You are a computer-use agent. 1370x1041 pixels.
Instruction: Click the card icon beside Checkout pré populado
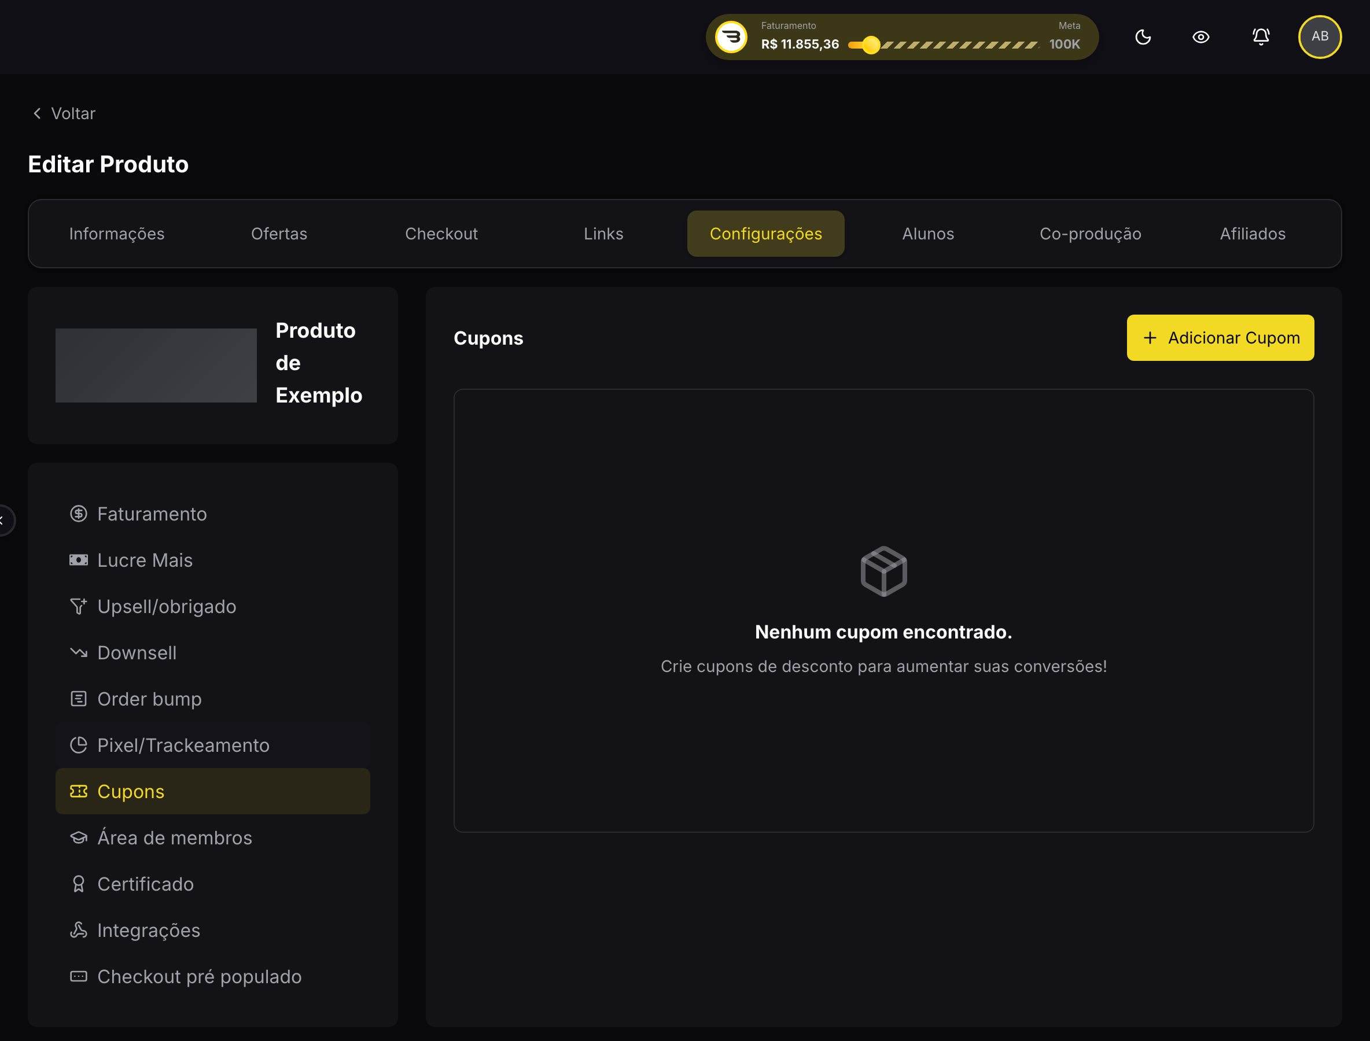79,977
